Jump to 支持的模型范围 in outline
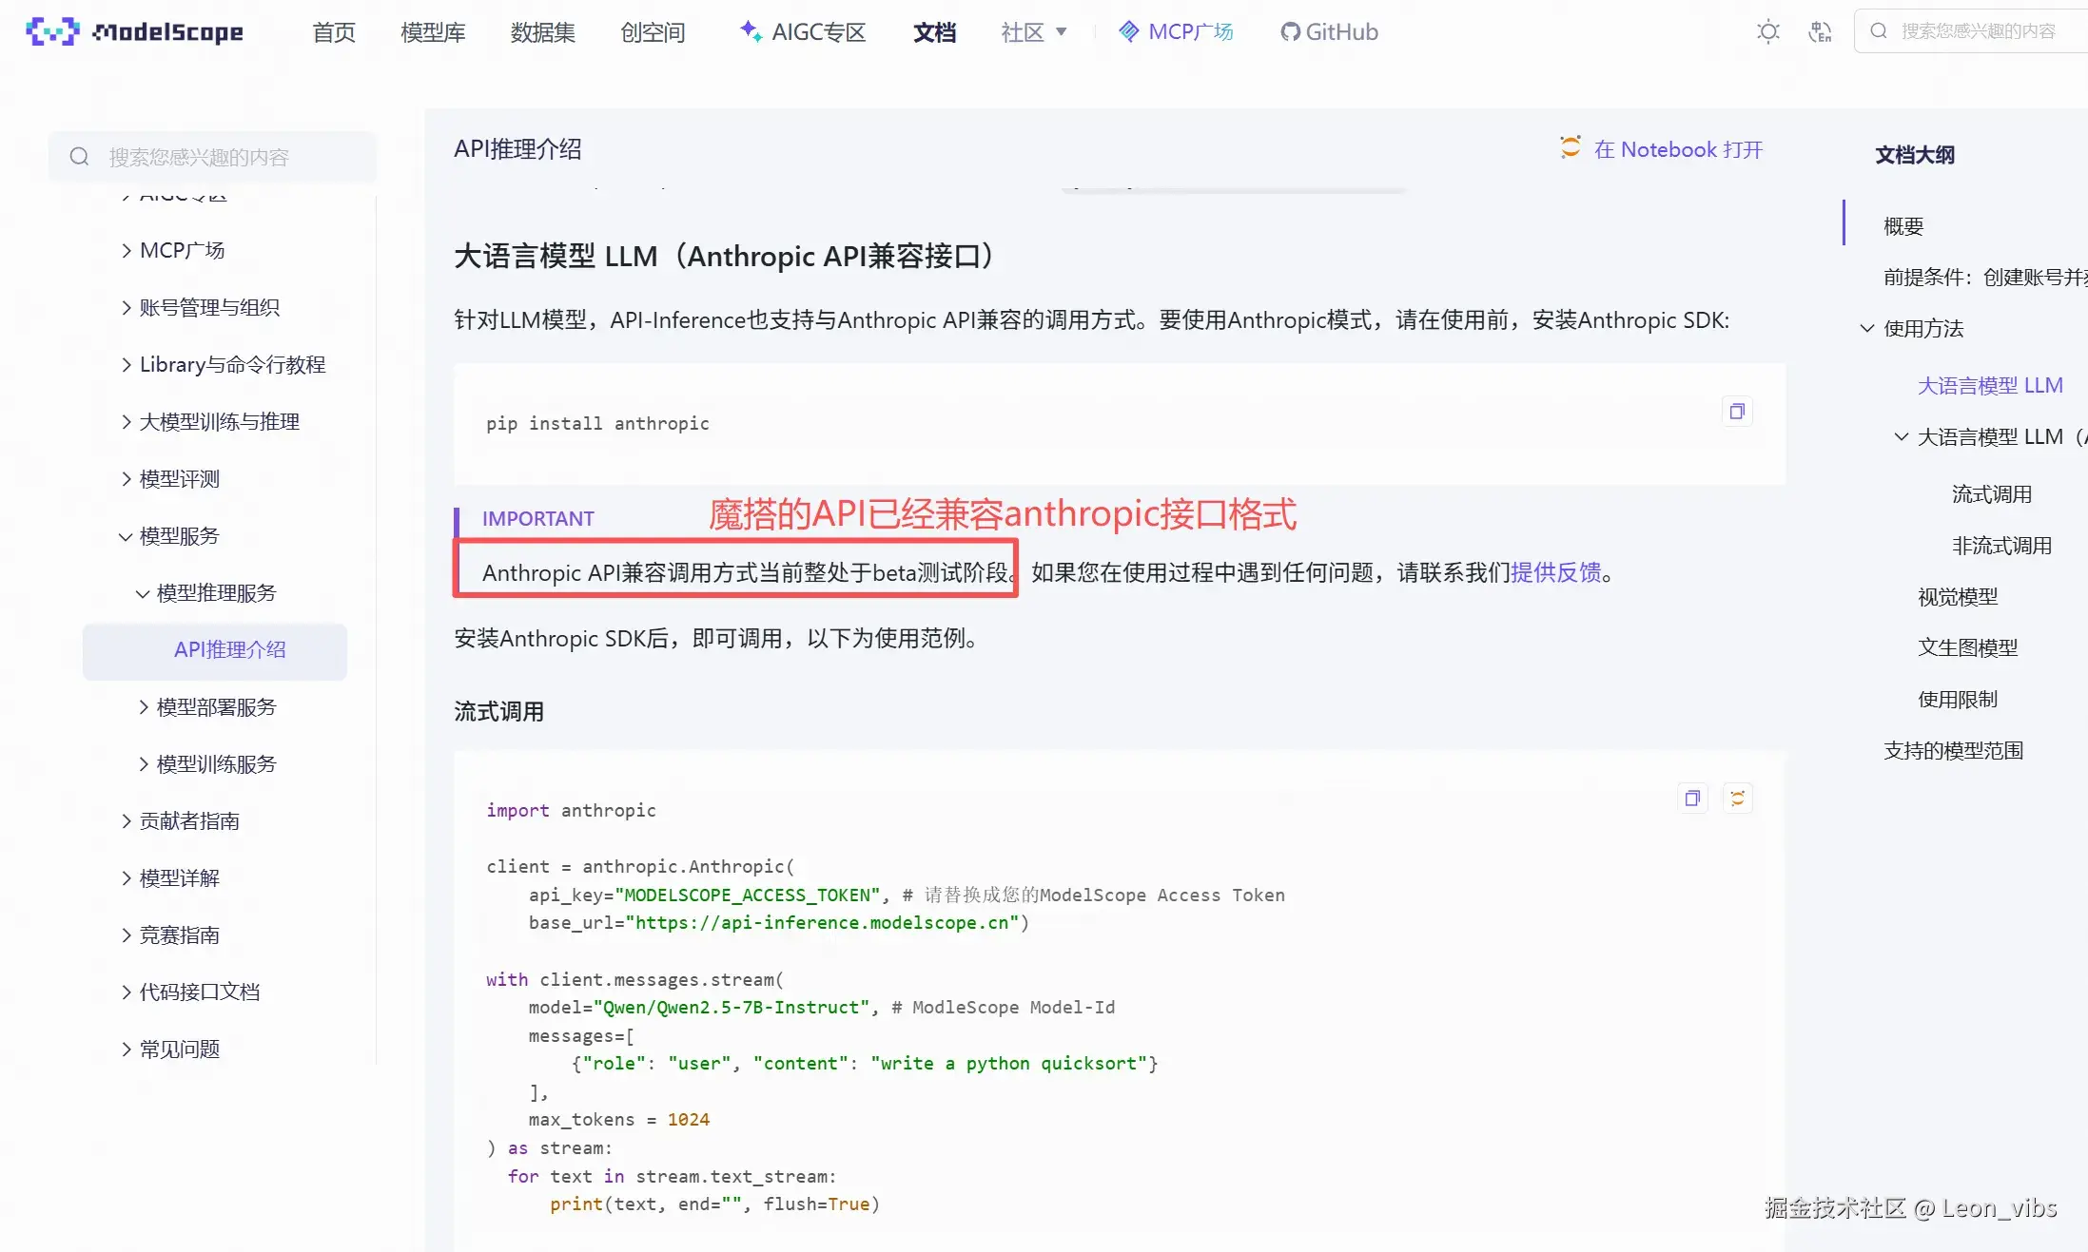This screenshot has height=1252, width=2088. pyautogui.click(x=1953, y=750)
